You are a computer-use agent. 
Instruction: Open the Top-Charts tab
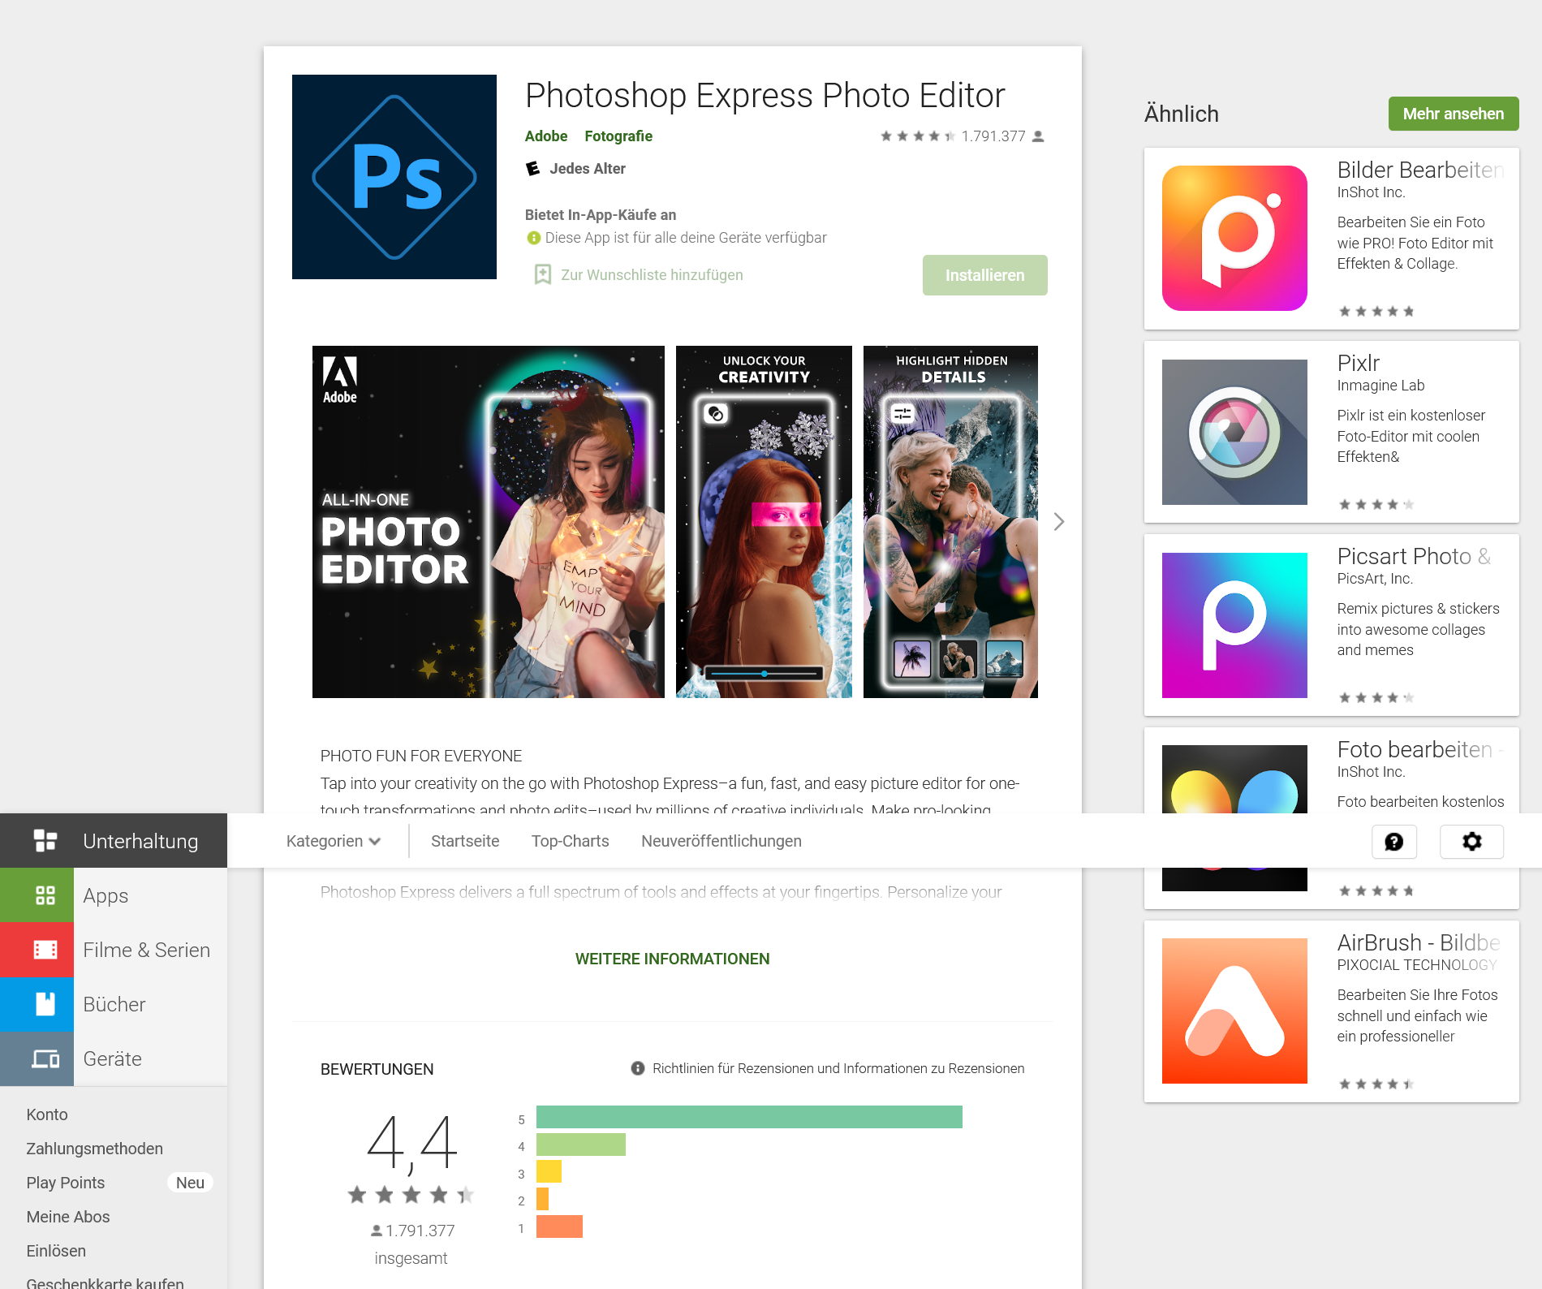click(x=571, y=841)
